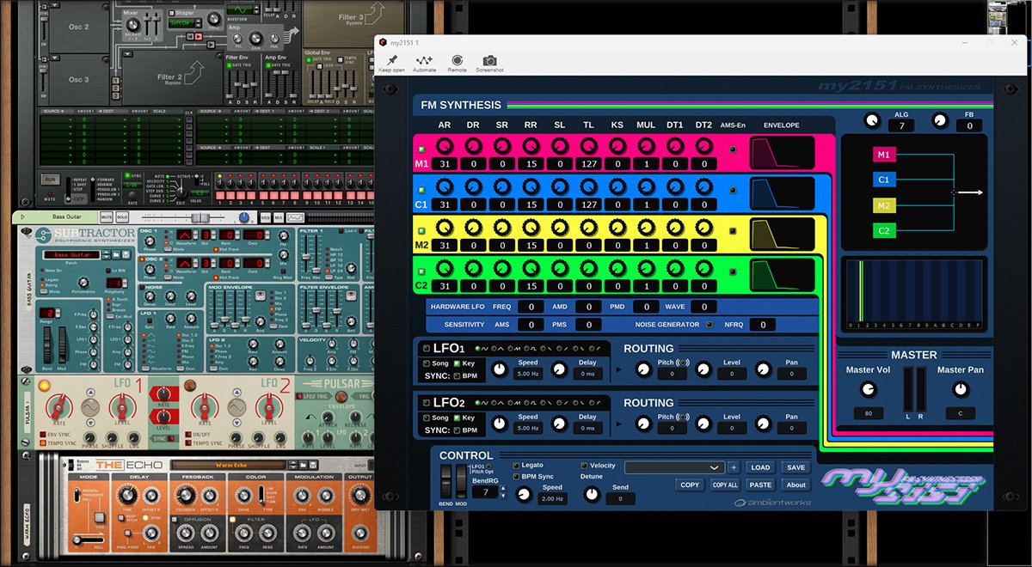Click the Master Vol knob

coord(868,389)
